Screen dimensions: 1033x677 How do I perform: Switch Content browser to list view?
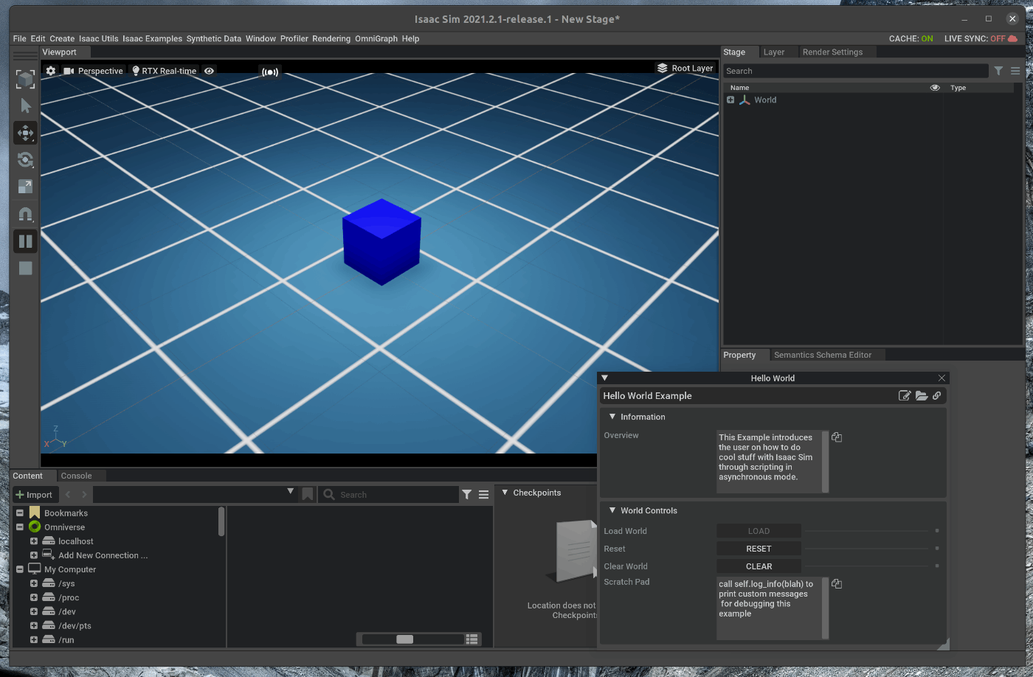point(472,639)
